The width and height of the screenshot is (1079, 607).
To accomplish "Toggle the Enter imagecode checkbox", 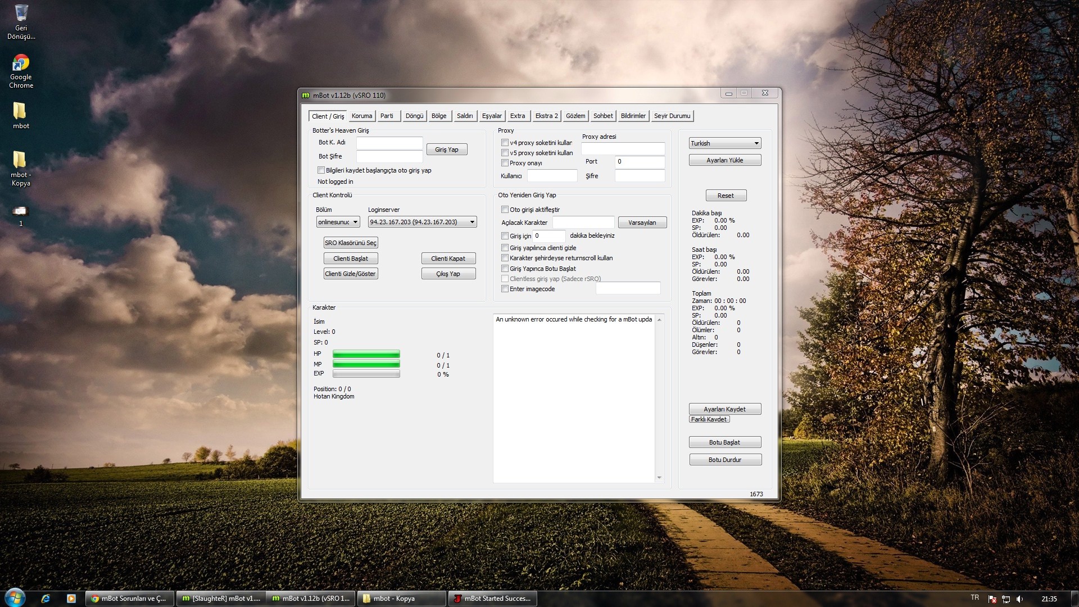I will click(x=505, y=289).
